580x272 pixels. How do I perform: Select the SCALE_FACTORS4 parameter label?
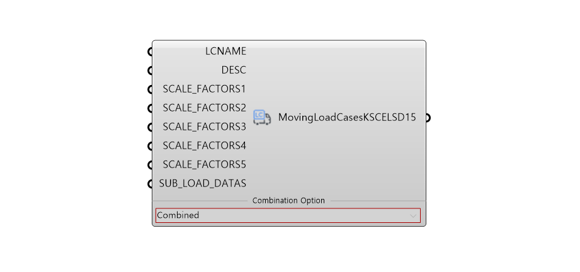[x=204, y=146]
